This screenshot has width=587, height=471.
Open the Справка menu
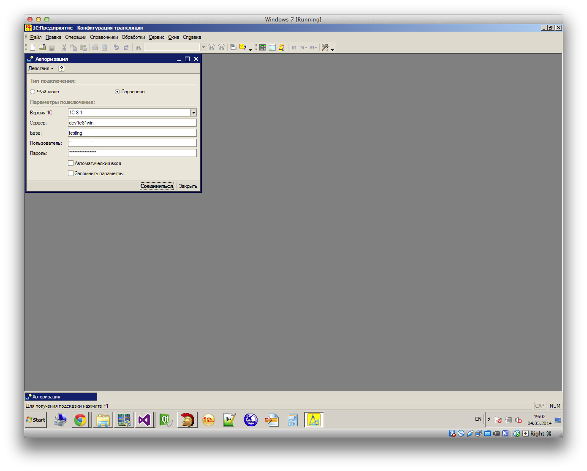pos(192,37)
